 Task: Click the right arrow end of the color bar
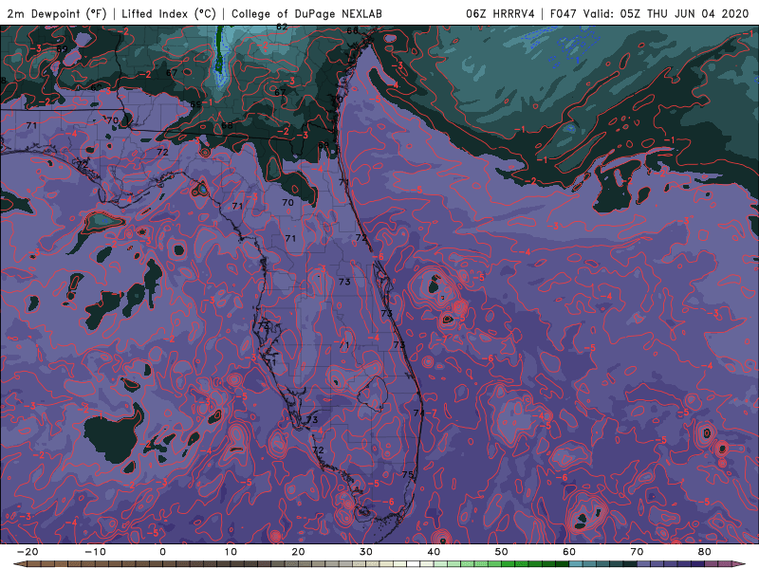point(741,564)
